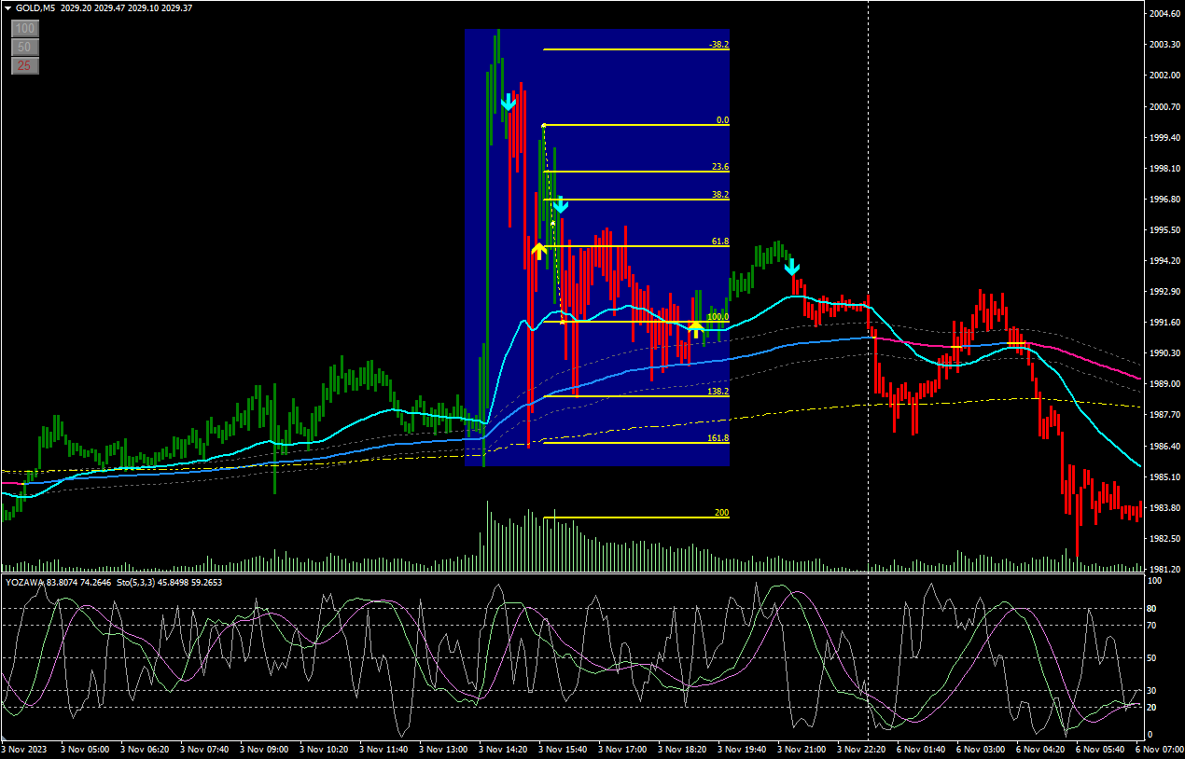
Task: Select the Fibonacci midpoint handle on dotted line
Action: pyautogui.click(x=552, y=224)
